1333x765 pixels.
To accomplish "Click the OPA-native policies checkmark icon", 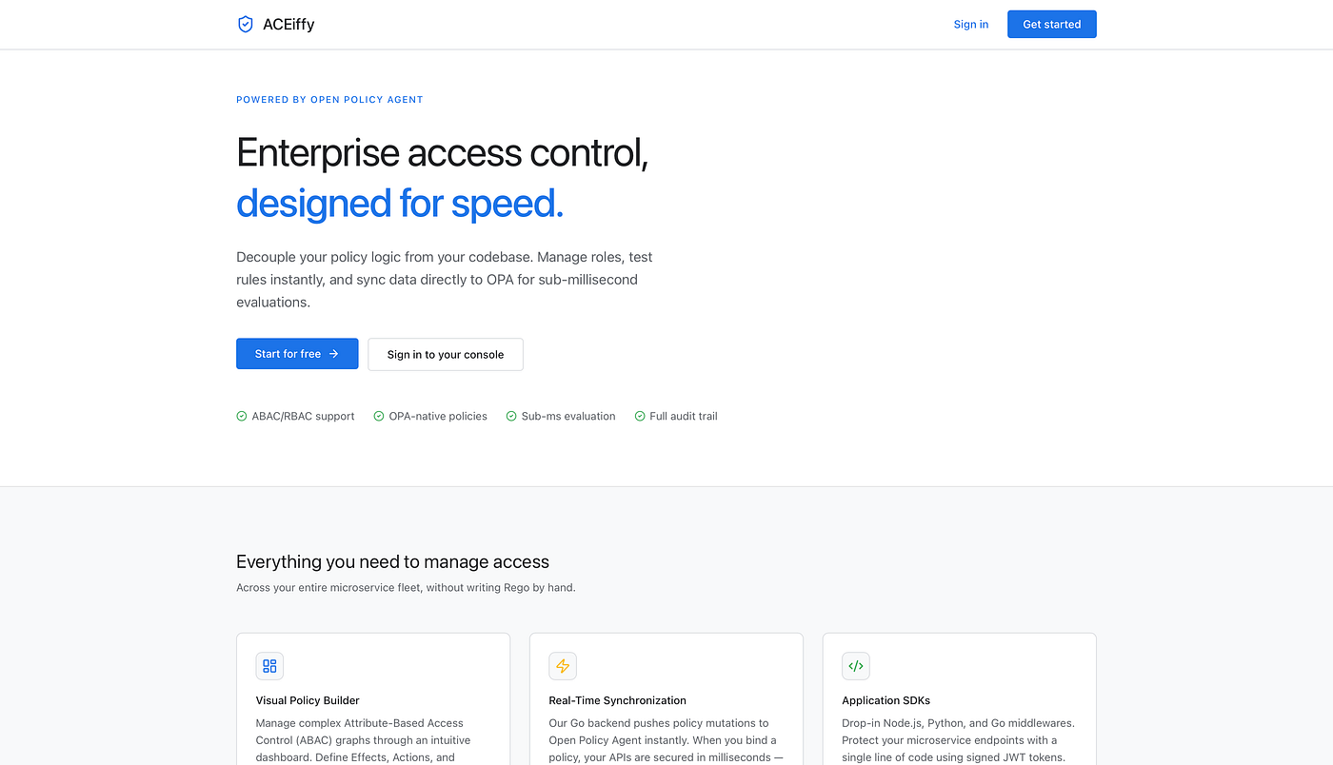I will pyautogui.click(x=379, y=416).
